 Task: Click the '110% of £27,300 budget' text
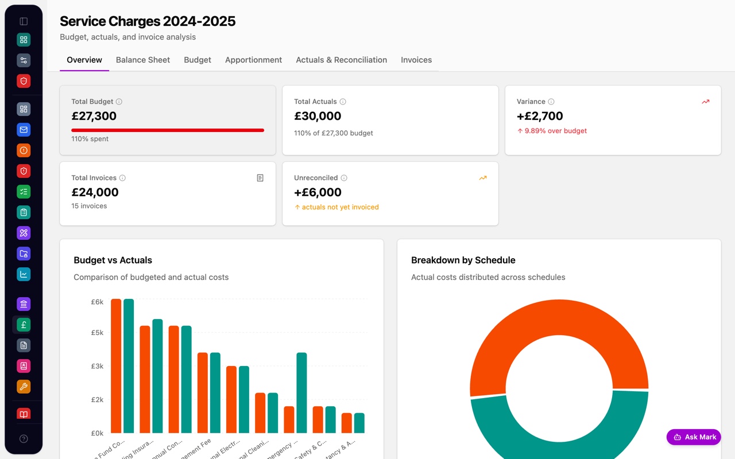pyautogui.click(x=334, y=133)
